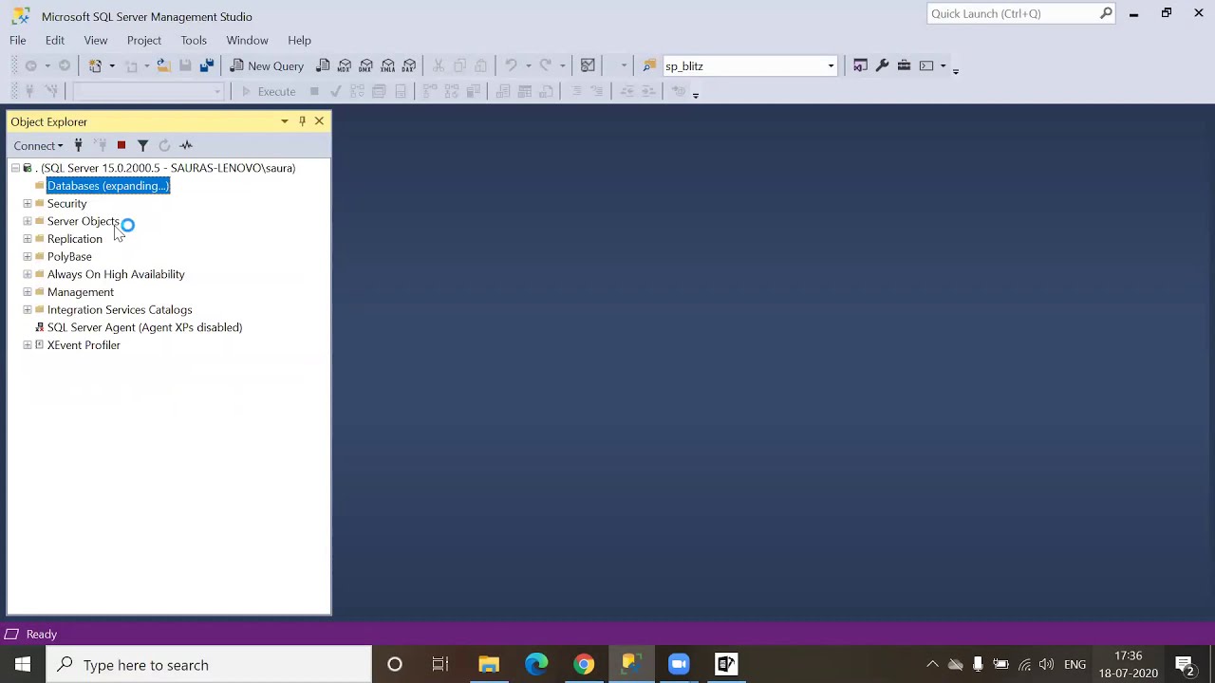This screenshot has width=1215, height=683.
Task: Click the server node icon
Action: [x=28, y=168]
